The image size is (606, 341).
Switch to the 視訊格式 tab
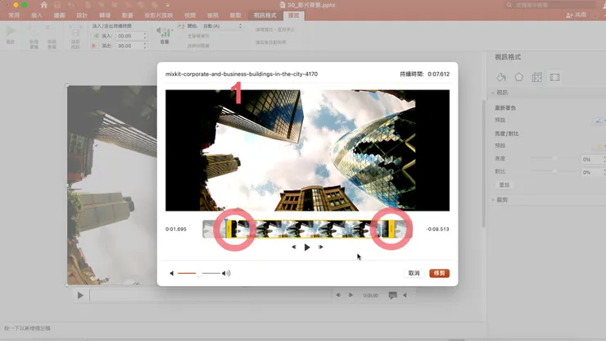pyautogui.click(x=265, y=16)
